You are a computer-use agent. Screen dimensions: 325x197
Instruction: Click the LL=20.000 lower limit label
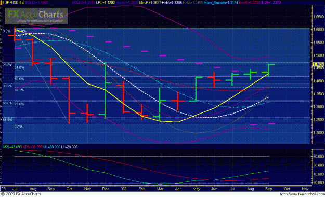click(69, 147)
